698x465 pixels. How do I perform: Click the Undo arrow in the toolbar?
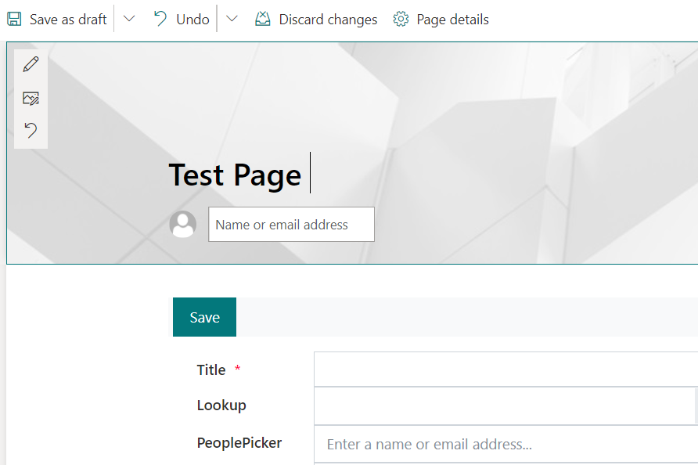pos(160,20)
